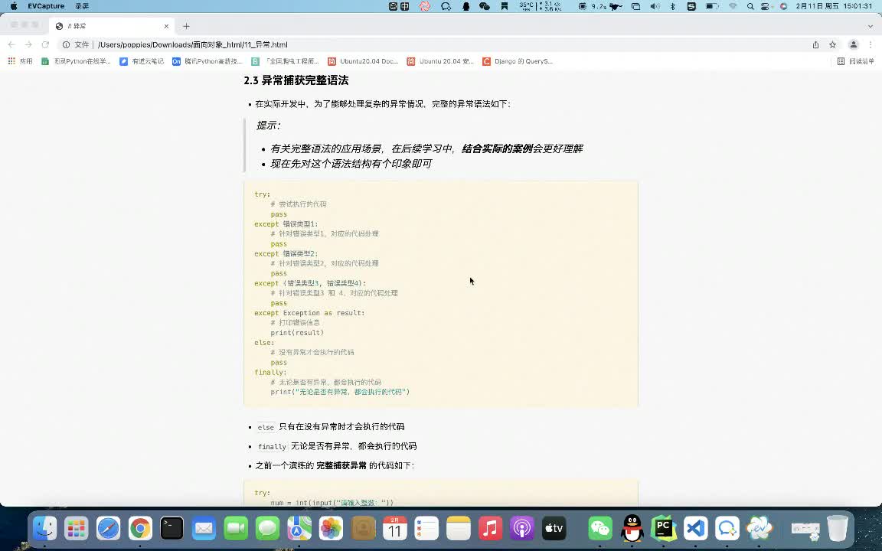Click the finally inline code label
This screenshot has width=882, height=551.
tap(272, 446)
